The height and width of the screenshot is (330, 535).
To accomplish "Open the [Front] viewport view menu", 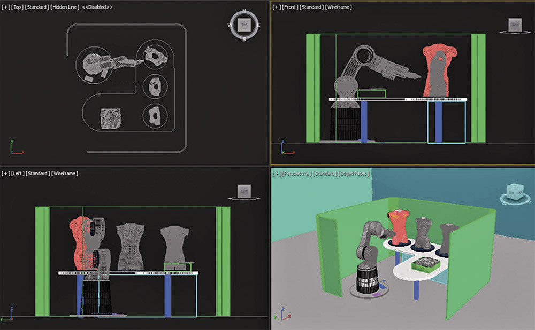I will click(290, 7).
